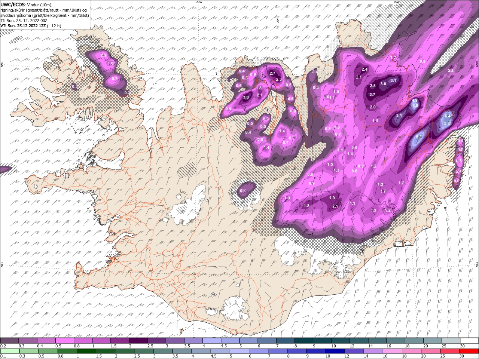The width and height of the screenshot is (479, 359).
Task: Click lower legend swatch between 0.8 and 1
Action: coord(67,351)
